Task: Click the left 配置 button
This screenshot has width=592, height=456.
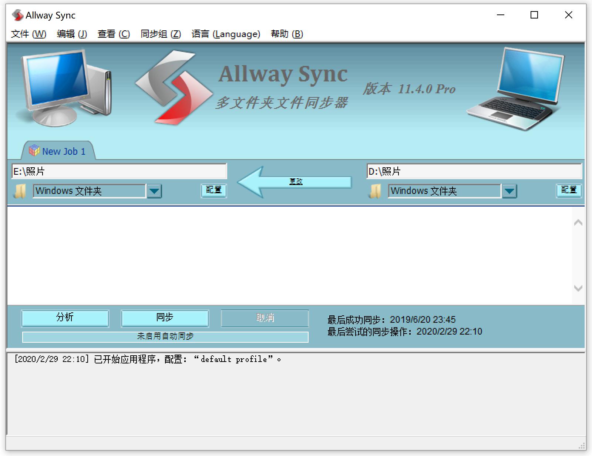Action: [213, 190]
